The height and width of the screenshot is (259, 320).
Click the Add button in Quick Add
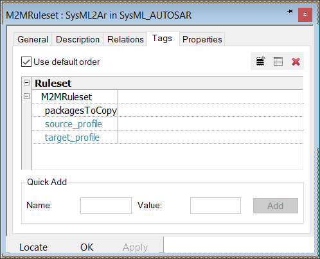(276, 206)
